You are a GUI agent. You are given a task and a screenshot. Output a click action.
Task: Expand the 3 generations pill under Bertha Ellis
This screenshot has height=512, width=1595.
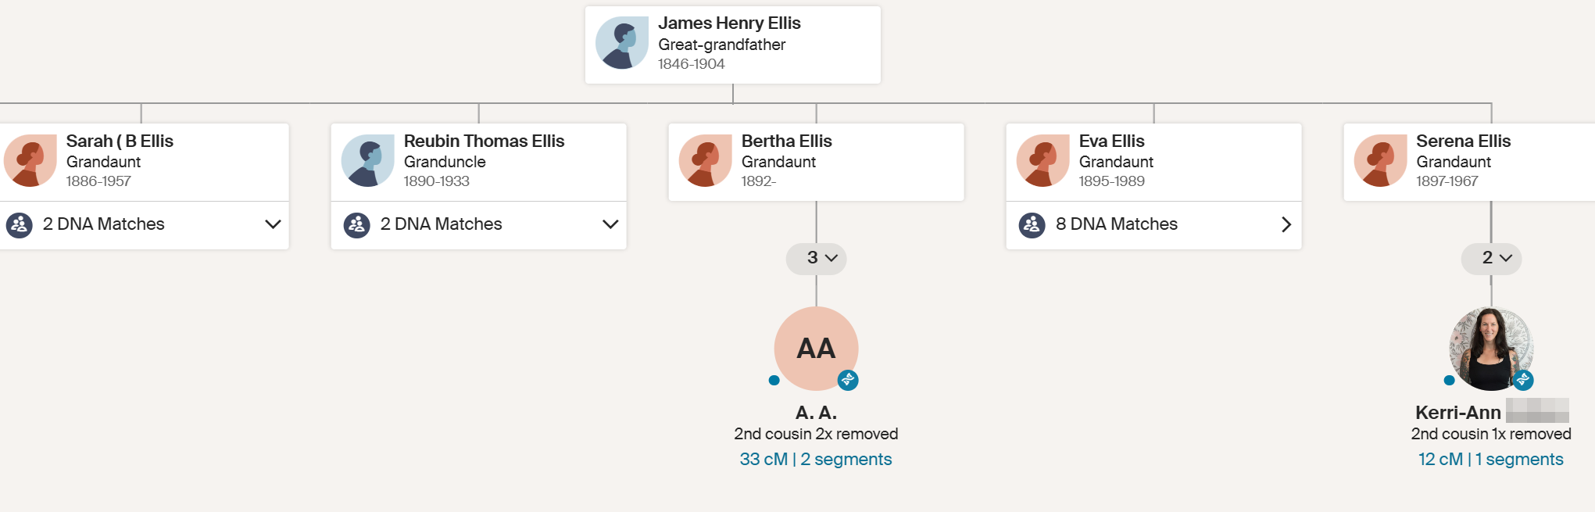point(817,258)
